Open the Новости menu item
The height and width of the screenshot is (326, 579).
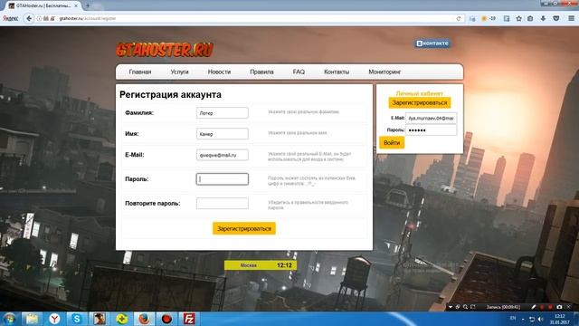click(219, 72)
